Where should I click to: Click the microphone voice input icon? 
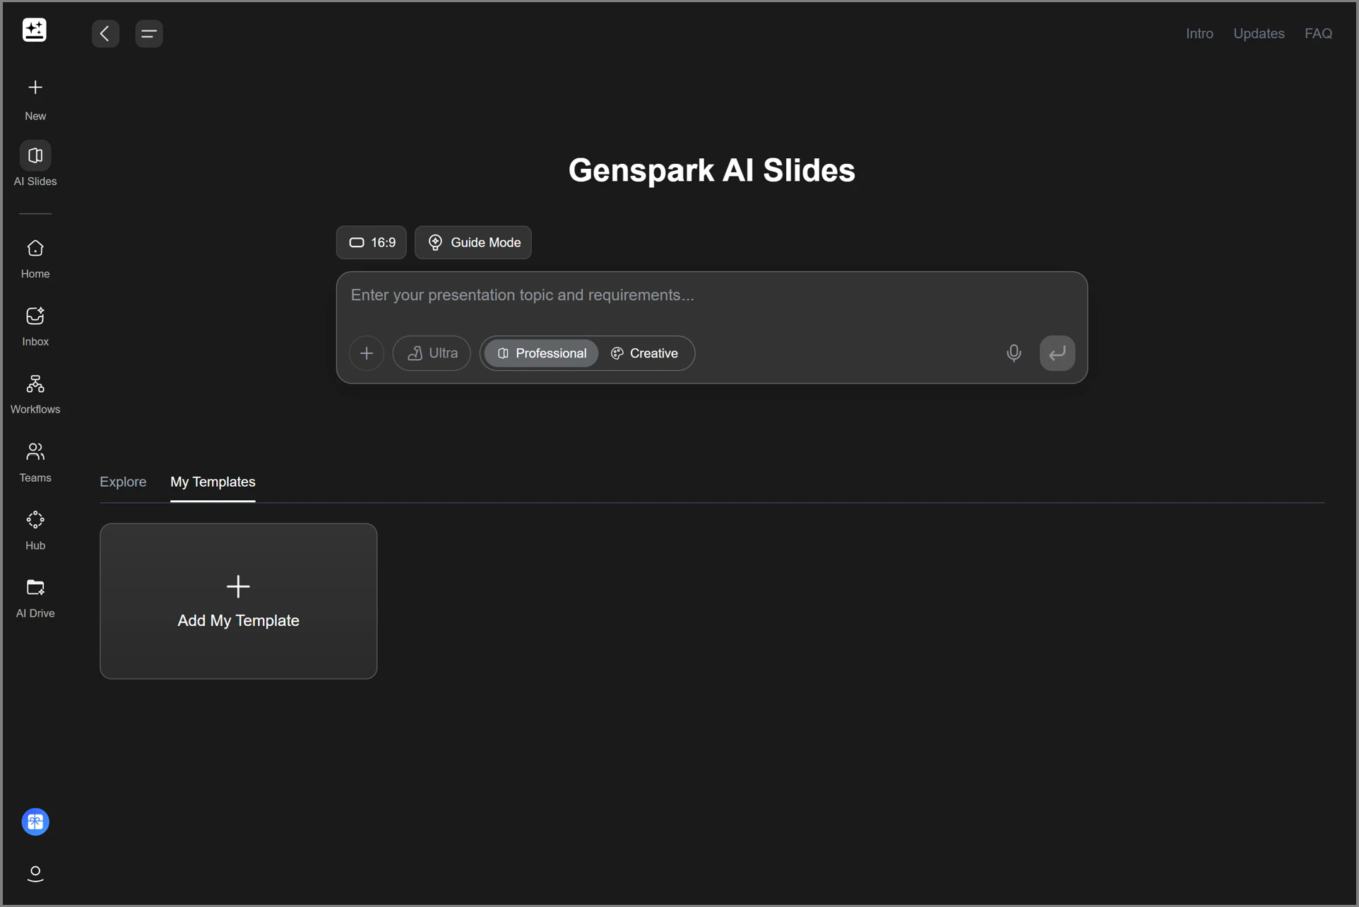click(x=1014, y=353)
